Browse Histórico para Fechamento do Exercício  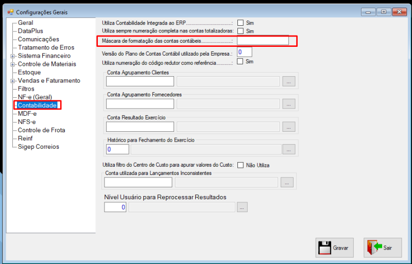(289, 149)
